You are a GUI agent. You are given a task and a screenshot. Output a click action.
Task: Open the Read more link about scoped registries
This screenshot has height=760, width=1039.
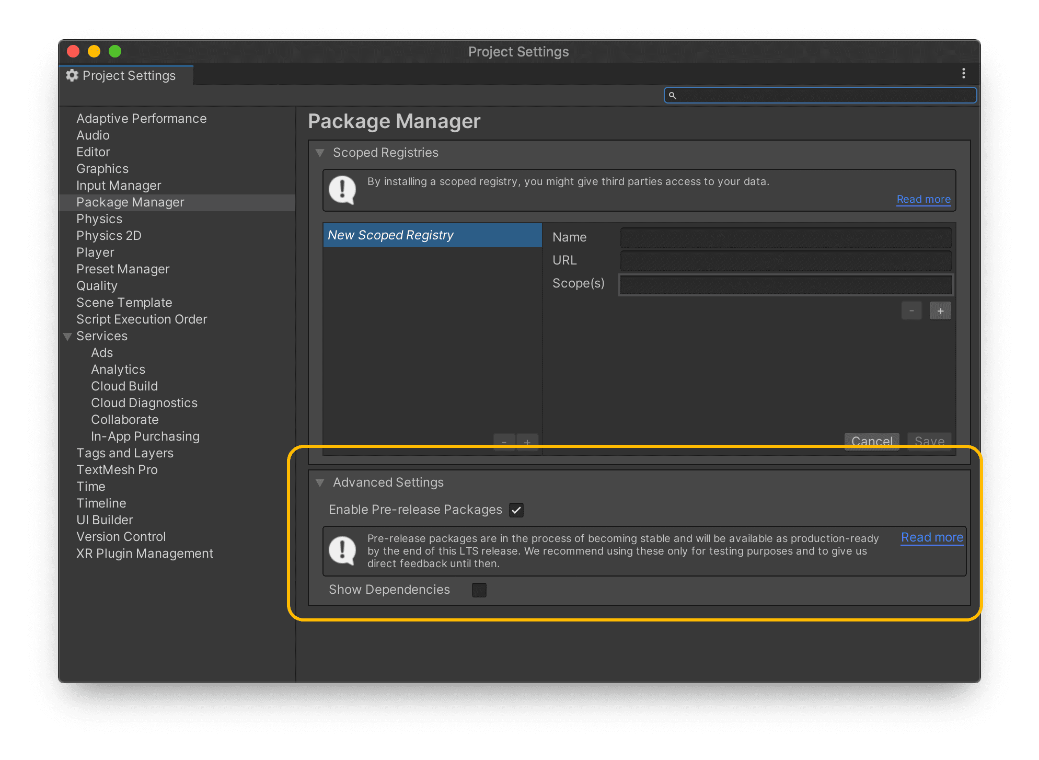(x=923, y=199)
